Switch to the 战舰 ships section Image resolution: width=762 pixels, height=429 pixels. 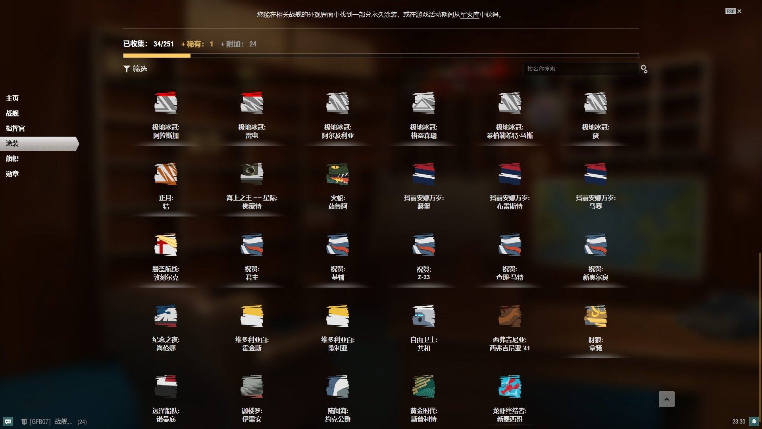click(x=12, y=113)
